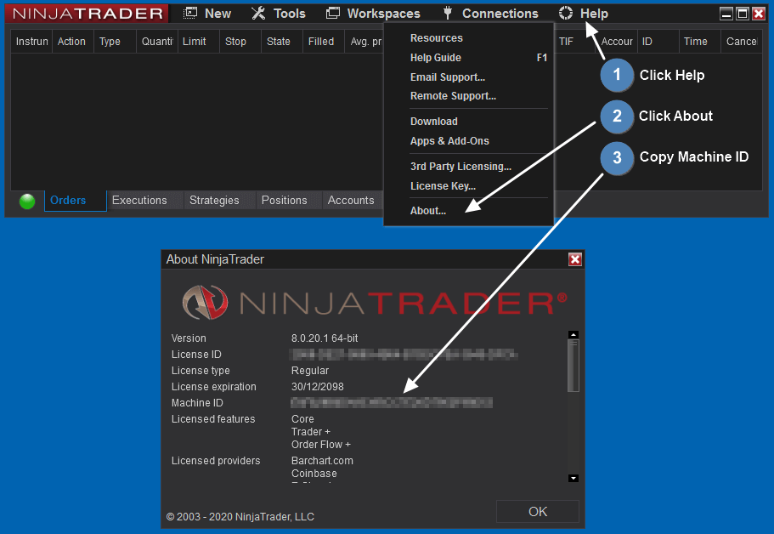The width and height of the screenshot is (774, 534).
Task: Click About in the Help menu
Action: [x=428, y=211]
